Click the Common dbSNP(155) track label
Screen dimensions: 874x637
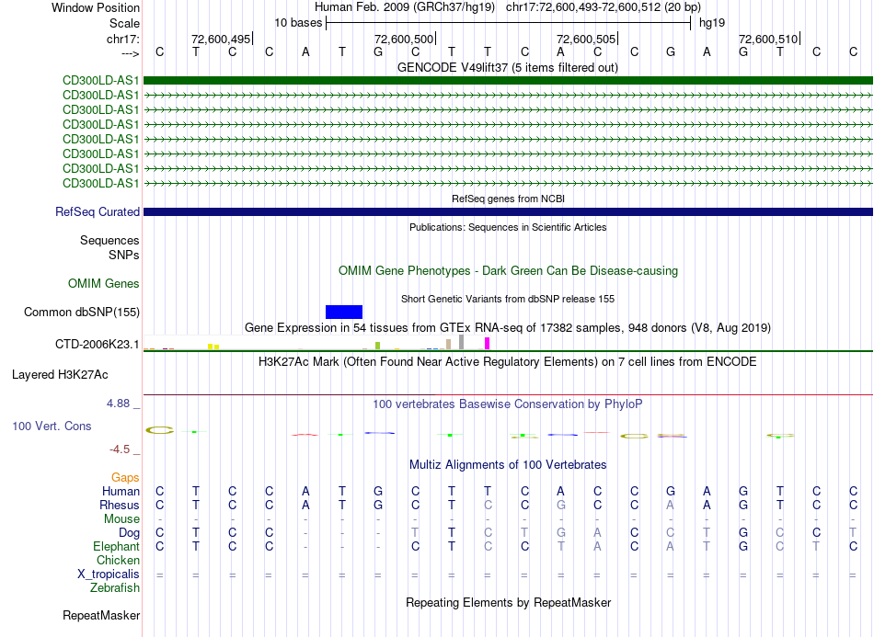[82, 313]
